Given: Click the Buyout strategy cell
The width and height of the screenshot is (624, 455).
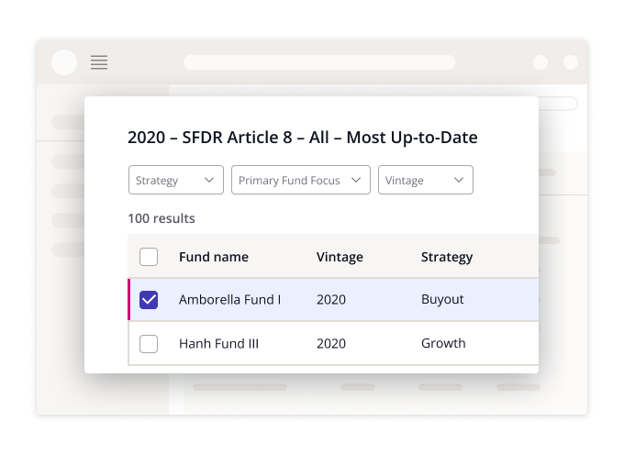Looking at the screenshot, I should [442, 300].
